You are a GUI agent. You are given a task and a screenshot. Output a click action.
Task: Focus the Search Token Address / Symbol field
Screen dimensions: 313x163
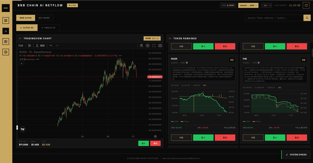(x=274, y=18)
